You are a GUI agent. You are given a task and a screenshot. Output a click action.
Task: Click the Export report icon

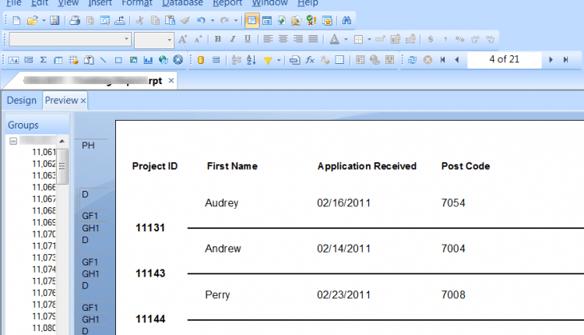(120, 20)
